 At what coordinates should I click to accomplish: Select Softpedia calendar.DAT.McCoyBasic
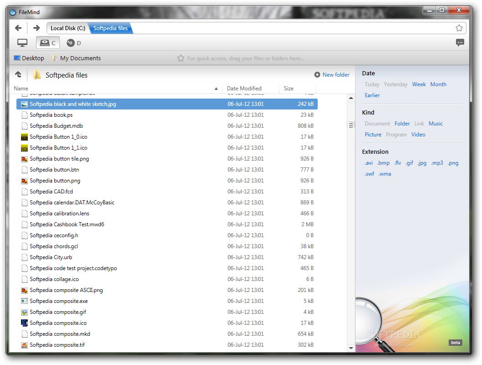coord(167,203)
